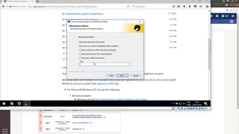Go to Firefox home page
Viewport: 239px width, 134px height.
click(x=190, y=6)
